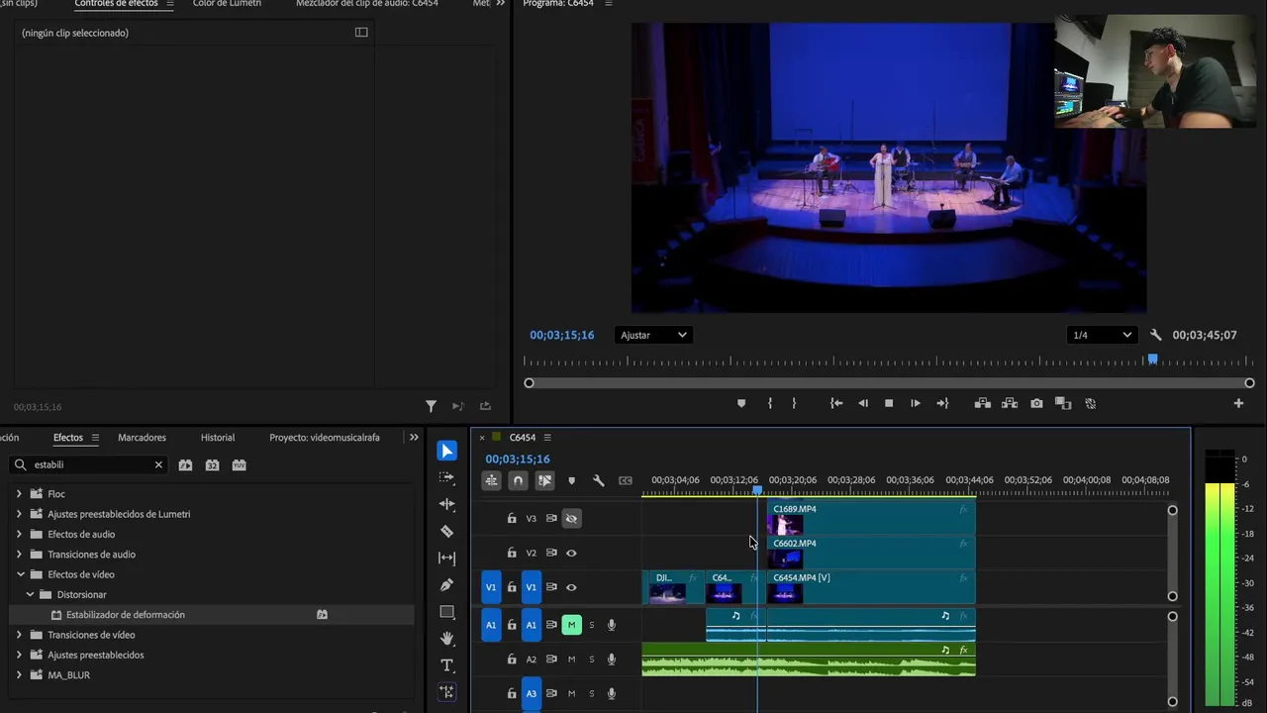Select the Type tool
1267x713 pixels.
pos(447,665)
